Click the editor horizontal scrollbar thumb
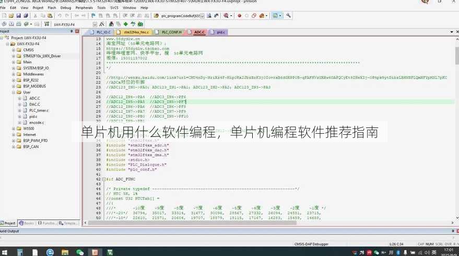The height and width of the screenshot is (256, 459). (192, 223)
